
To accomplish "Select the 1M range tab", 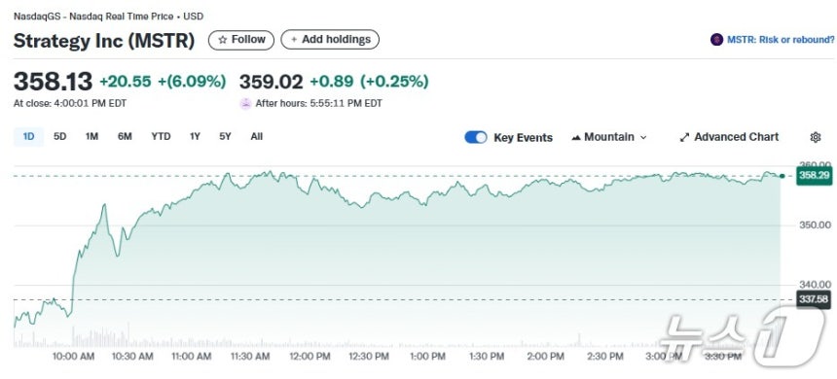I will [x=91, y=136].
